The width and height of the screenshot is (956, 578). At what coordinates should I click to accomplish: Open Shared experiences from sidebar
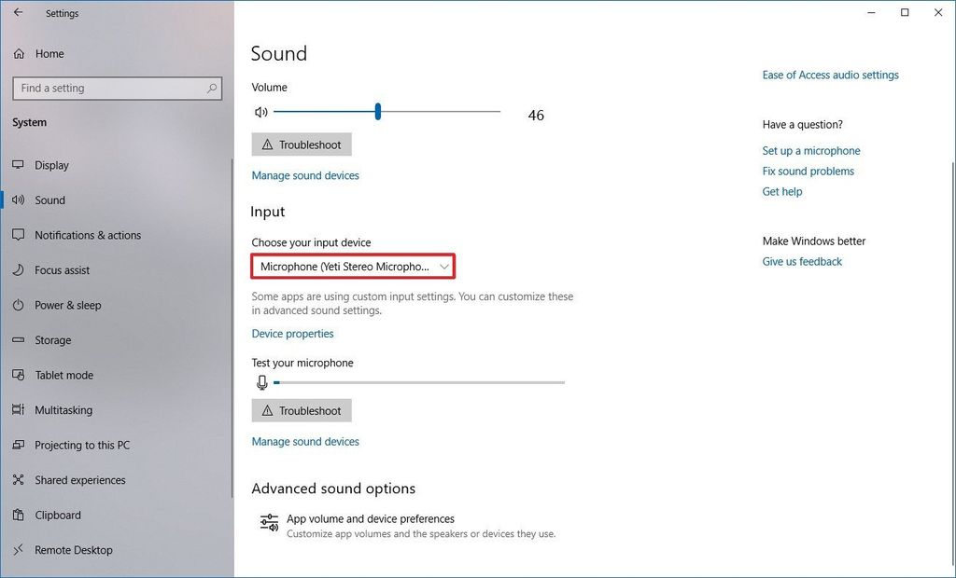click(19, 479)
